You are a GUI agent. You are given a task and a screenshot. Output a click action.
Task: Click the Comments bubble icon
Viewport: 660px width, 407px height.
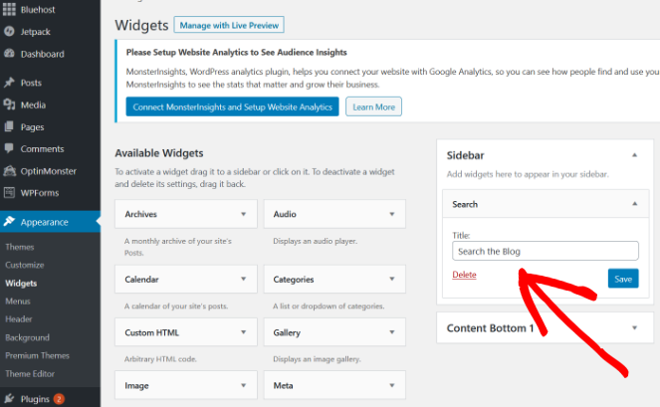point(9,149)
